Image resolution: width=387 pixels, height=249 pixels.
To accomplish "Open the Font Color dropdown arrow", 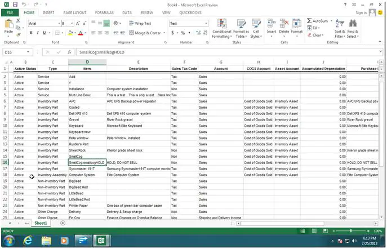I will click(86, 33).
